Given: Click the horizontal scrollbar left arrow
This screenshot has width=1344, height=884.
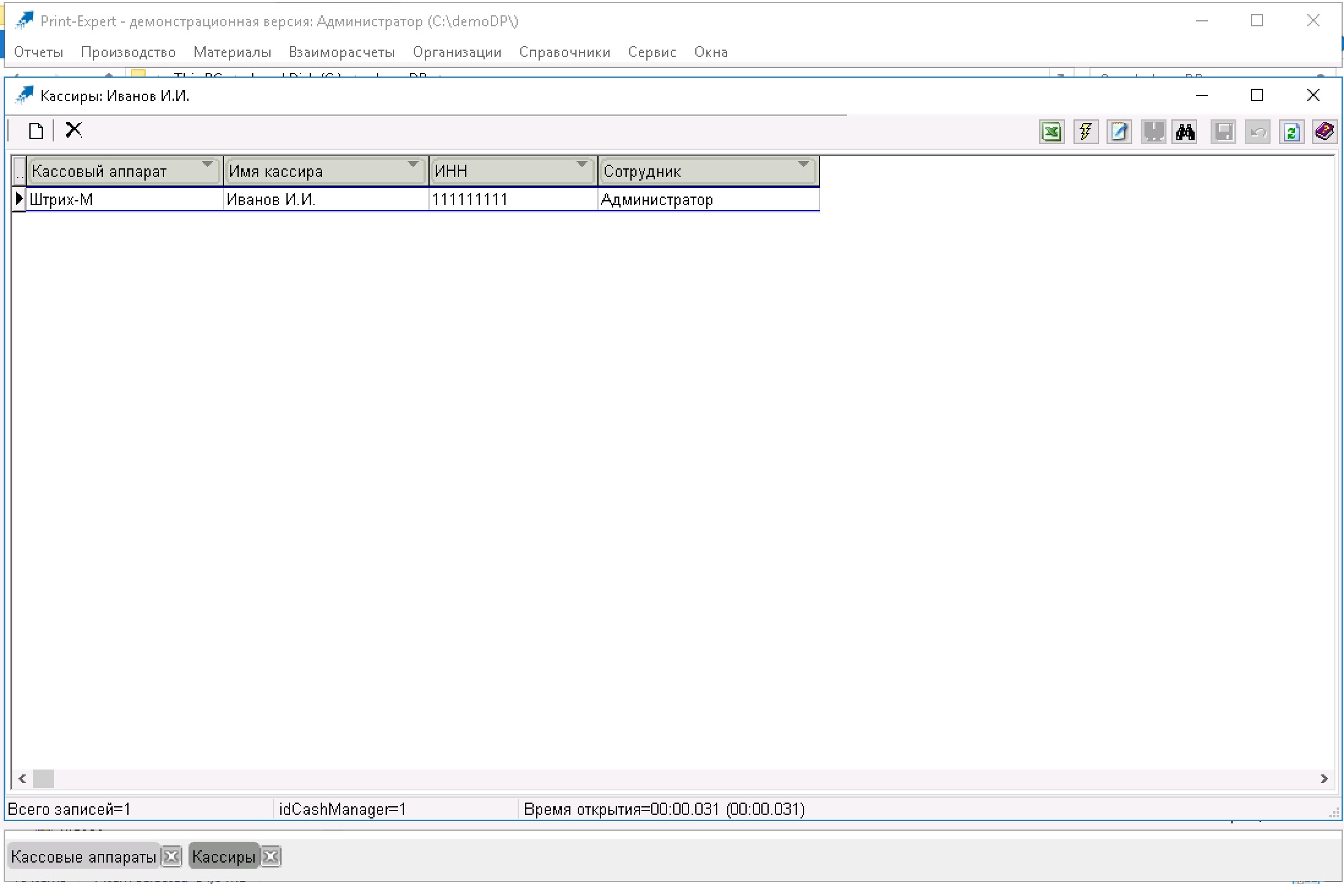Looking at the screenshot, I should coord(22,779).
